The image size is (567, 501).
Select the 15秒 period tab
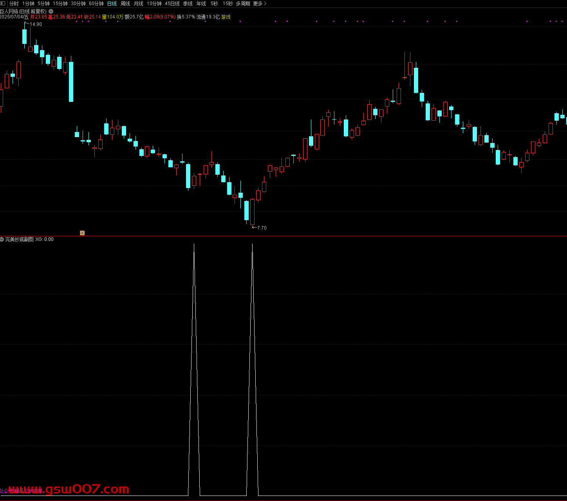tap(228, 4)
